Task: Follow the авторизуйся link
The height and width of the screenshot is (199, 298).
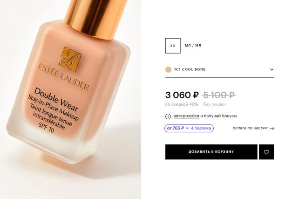Action: [186, 116]
